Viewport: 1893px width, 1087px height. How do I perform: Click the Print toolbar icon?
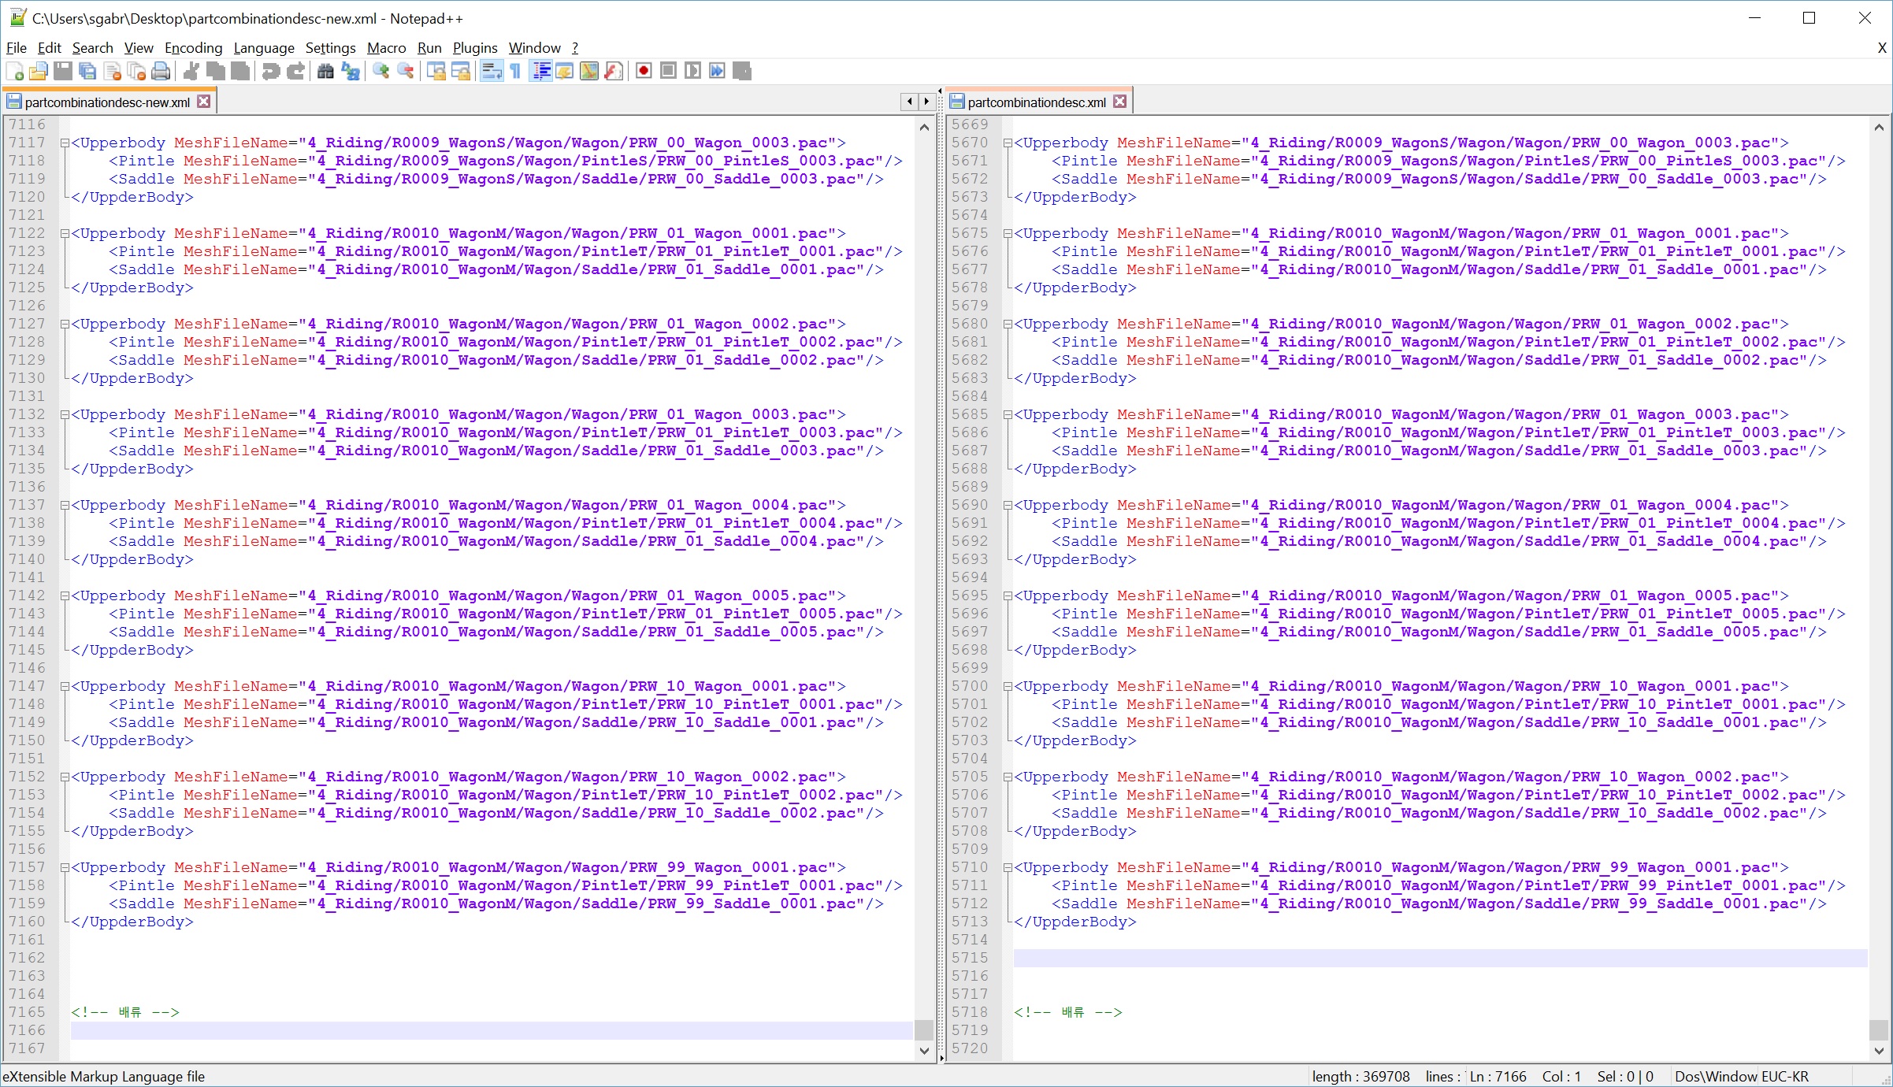click(161, 72)
